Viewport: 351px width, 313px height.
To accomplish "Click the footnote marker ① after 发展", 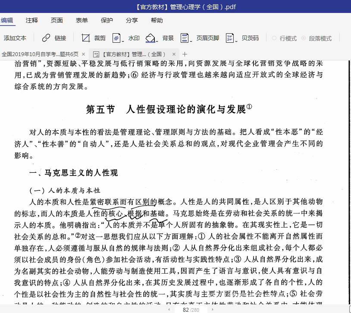I will pos(249,107).
